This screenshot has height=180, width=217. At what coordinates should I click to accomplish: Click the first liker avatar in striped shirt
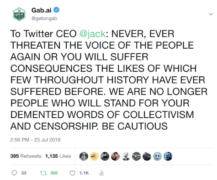click(x=84, y=156)
